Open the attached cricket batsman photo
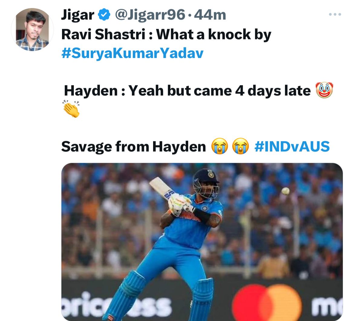Screen dimensions: 354x321 [202, 242]
